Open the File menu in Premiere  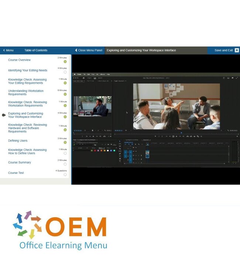click(84, 74)
